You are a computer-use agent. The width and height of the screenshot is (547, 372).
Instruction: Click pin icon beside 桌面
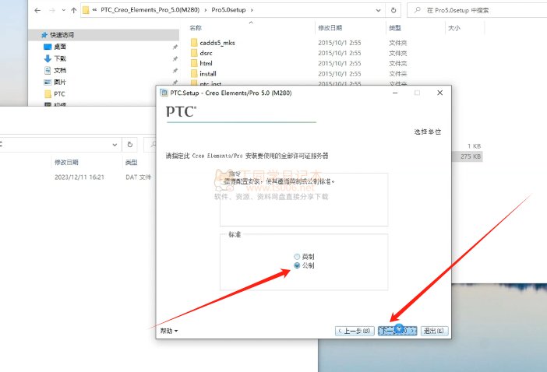pyautogui.click(x=175, y=47)
